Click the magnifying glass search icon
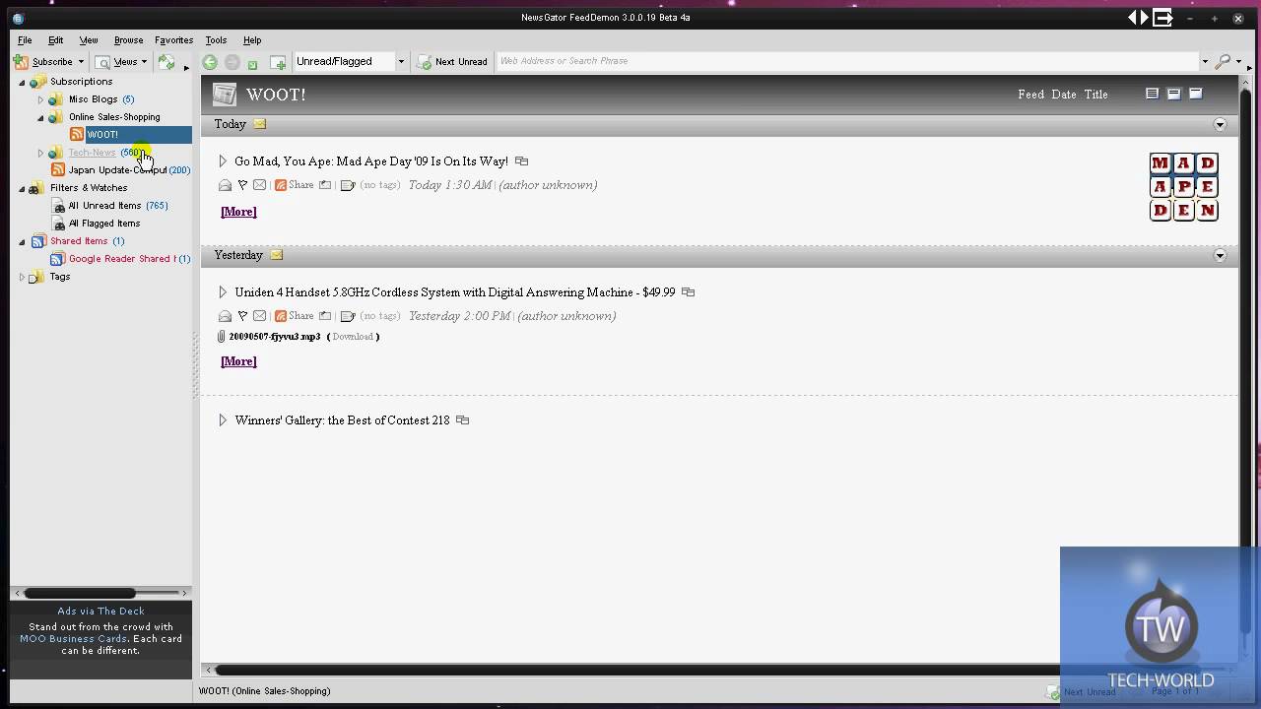The height and width of the screenshot is (709, 1261). point(1223,61)
